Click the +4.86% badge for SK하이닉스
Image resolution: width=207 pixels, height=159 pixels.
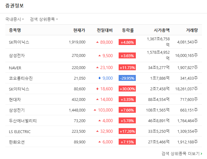(127, 42)
